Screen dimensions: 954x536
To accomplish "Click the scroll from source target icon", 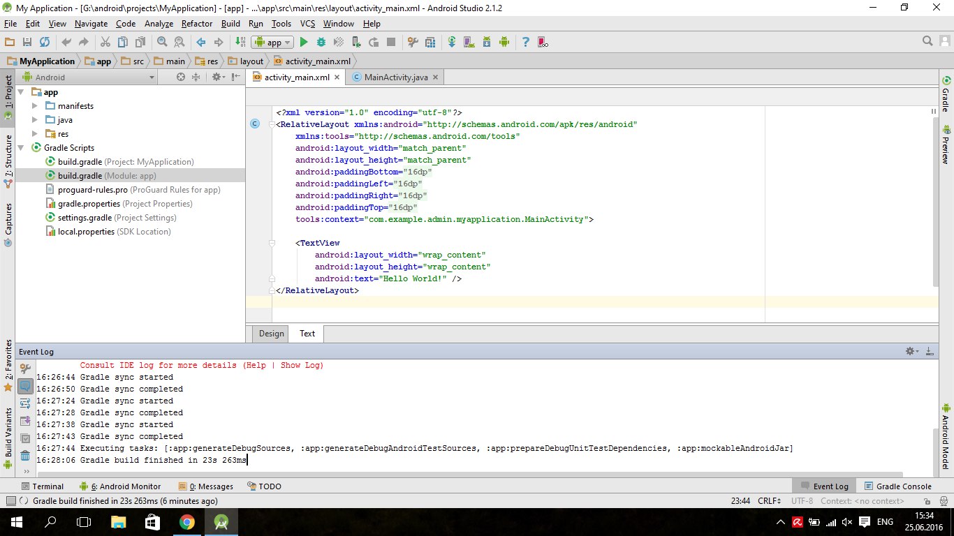I will 181,77.
